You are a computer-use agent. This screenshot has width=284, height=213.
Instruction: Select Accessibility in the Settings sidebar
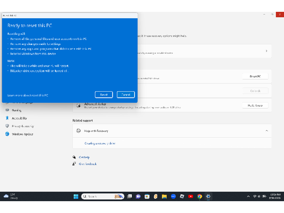tap(20, 118)
